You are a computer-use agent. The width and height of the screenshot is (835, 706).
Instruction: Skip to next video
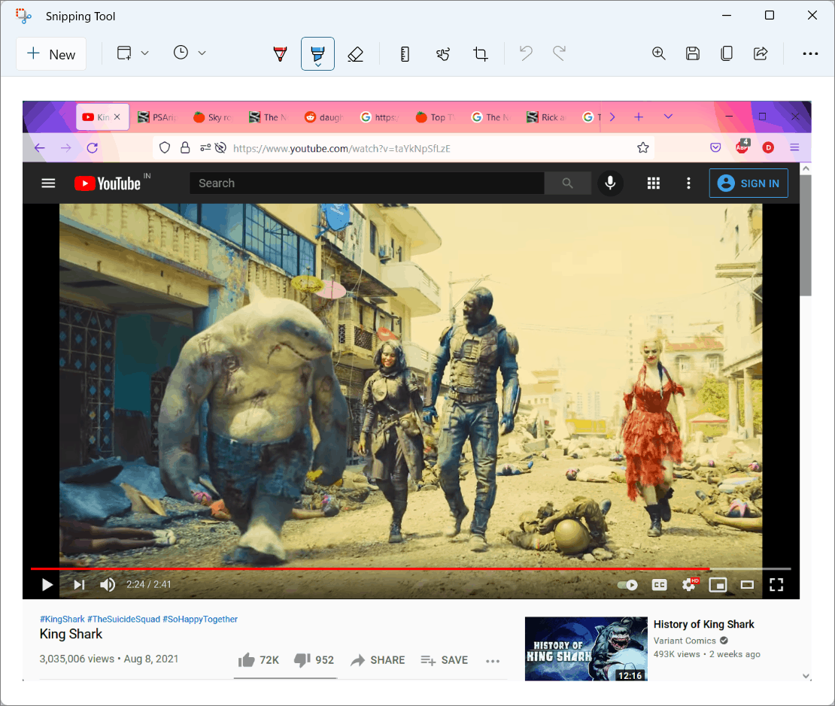(x=79, y=585)
